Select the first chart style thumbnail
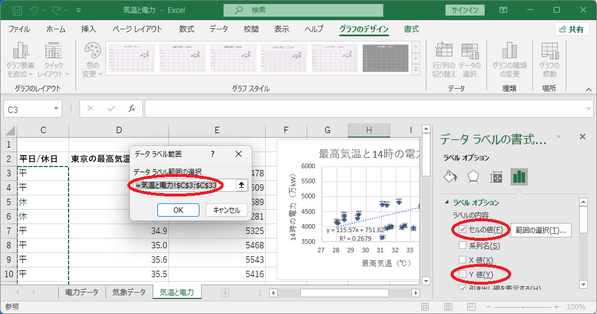Screen dimensions: 597x314 [x=132, y=58]
